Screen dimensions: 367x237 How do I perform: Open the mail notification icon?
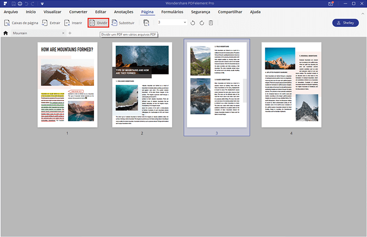pos(331,4)
